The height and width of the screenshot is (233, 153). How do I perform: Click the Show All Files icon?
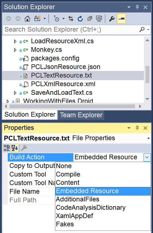tap(99, 19)
